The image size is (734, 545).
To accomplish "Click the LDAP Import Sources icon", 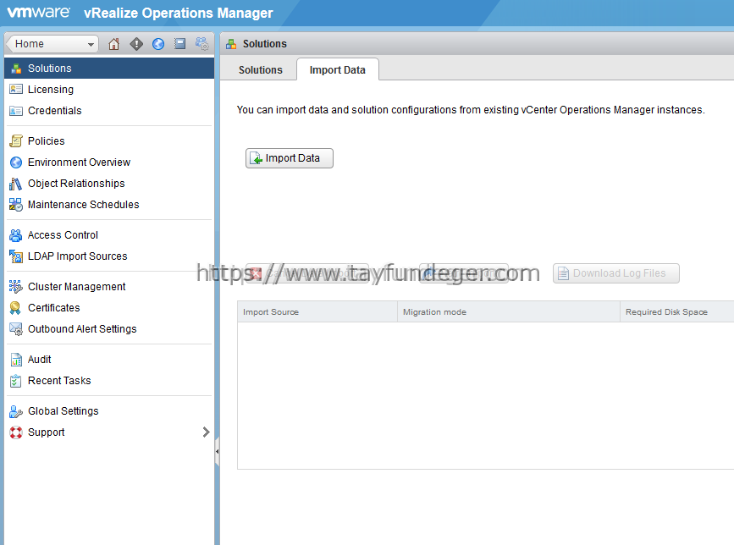I will pos(16,256).
